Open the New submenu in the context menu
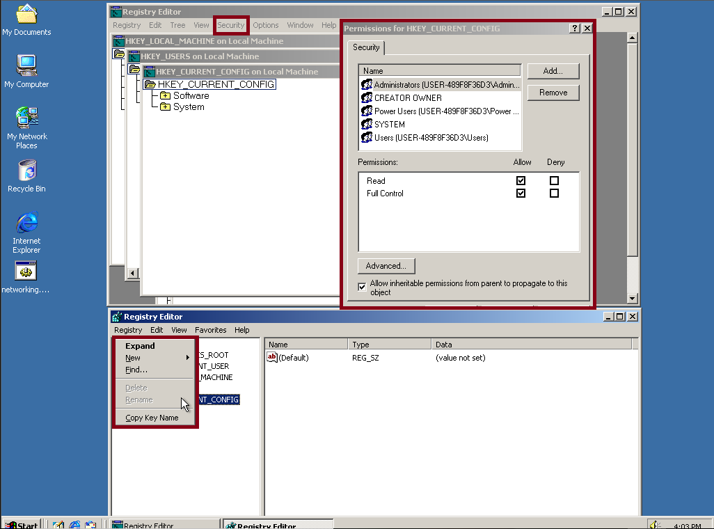The height and width of the screenshot is (529, 714). 132,358
